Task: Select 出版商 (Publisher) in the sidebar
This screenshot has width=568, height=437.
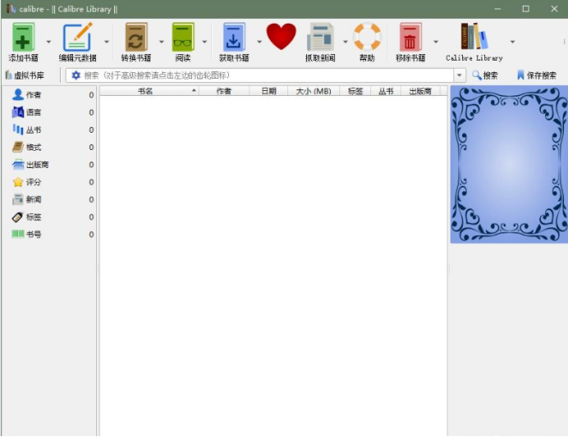Action: (x=36, y=165)
